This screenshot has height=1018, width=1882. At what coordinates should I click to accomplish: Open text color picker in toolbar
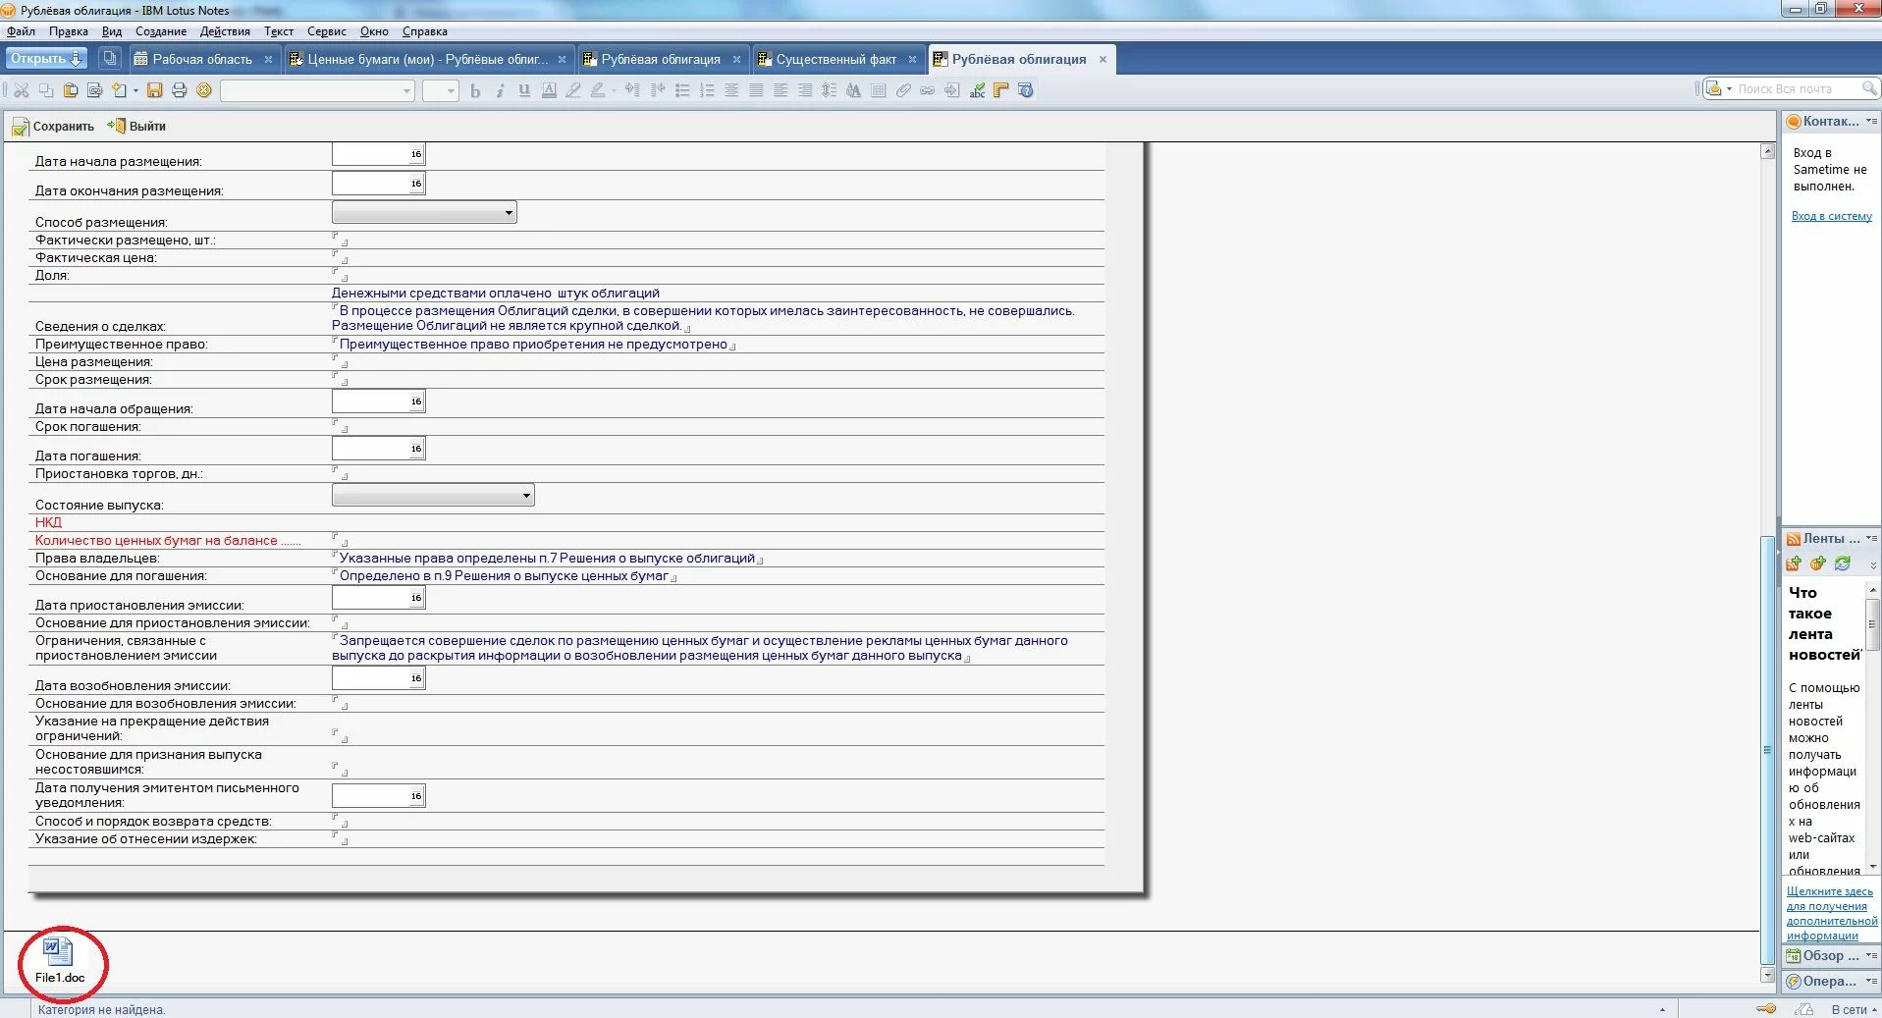tap(549, 90)
